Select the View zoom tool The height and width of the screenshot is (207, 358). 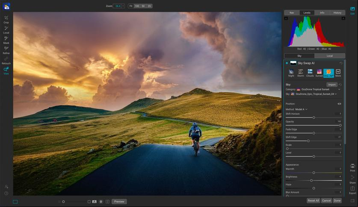tap(6, 70)
